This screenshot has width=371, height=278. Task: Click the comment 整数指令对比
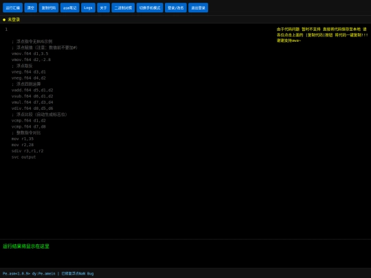point(26,133)
